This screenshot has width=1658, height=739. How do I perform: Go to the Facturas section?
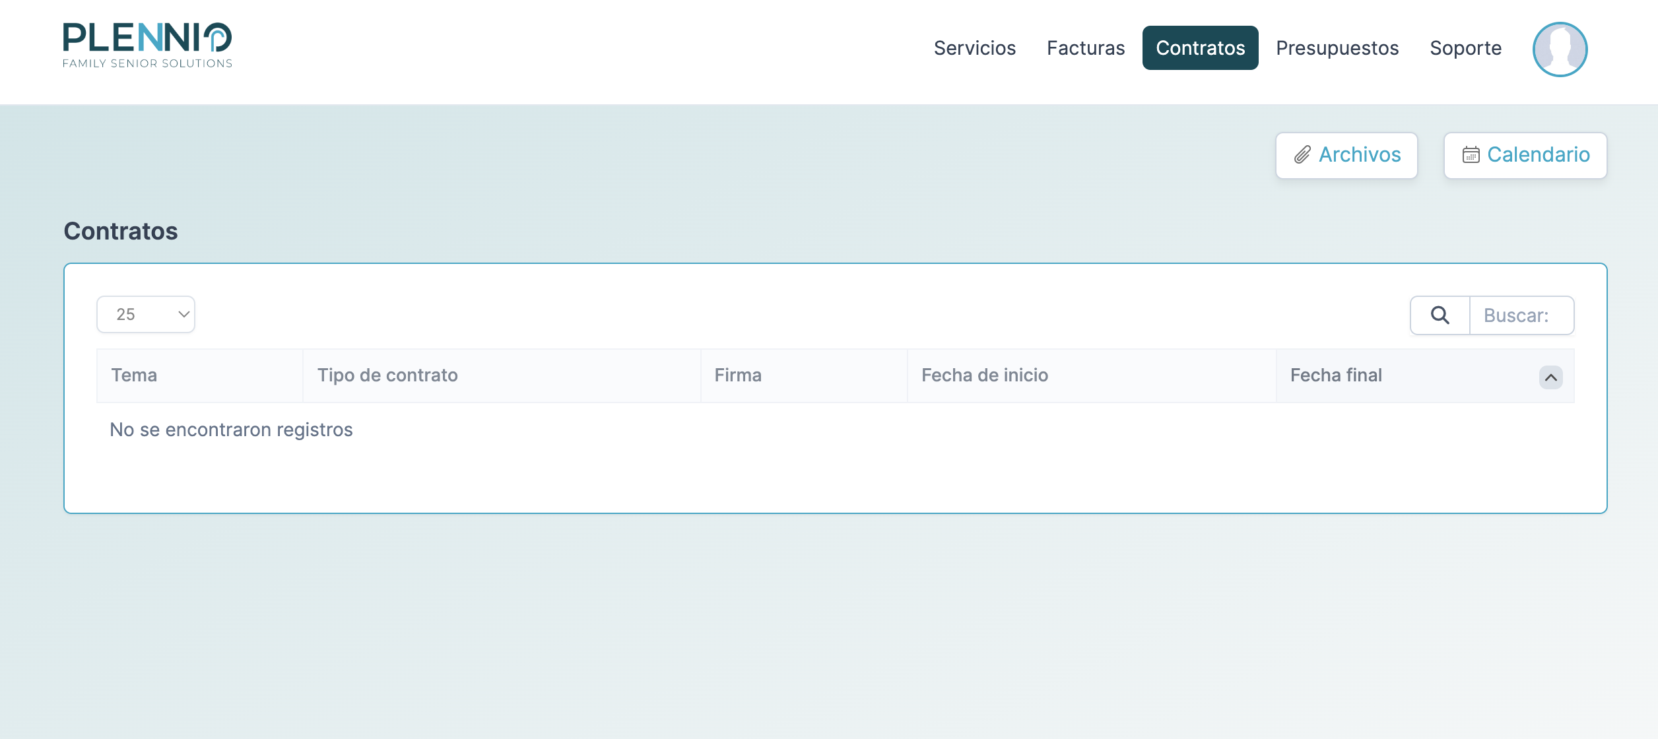1086,48
